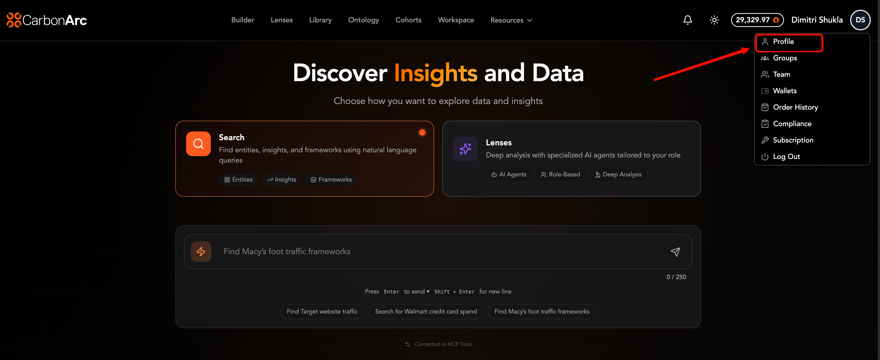Select the Lenses mode card
This screenshot has width=880, height=360.
(571, 158)
